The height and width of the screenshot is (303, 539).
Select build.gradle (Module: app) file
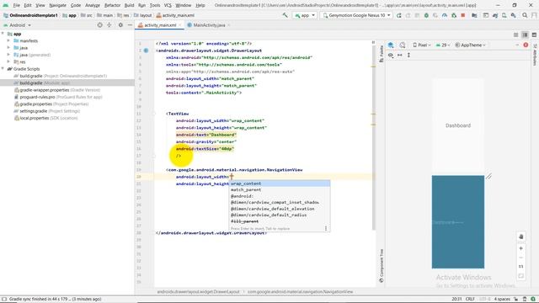tap(67, 82)
